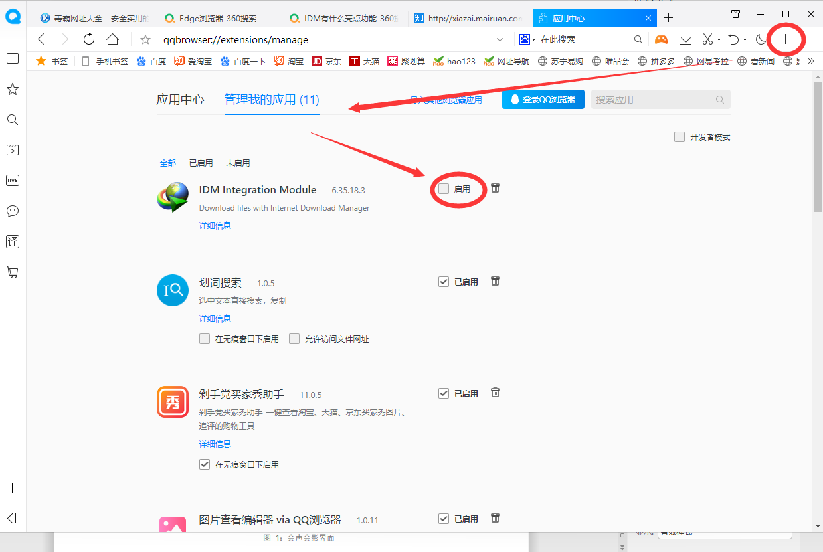Enable the IDM Integration Module checkbox
The height and width of the screenshot is (552, 823).
444,189
